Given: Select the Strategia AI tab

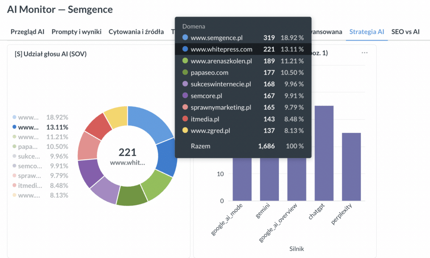Looking at the screenshot, I should (367, 32).
